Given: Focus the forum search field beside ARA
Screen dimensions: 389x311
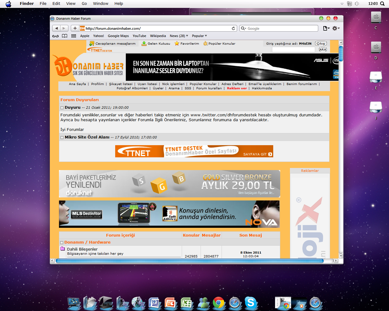Looking at the screenshot, I should click(294, 50).
